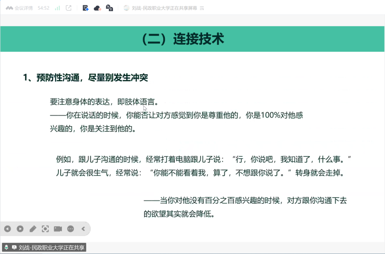Go to the previous slide
This screenshot has height=254, width=385.
(x=7, y=229)
